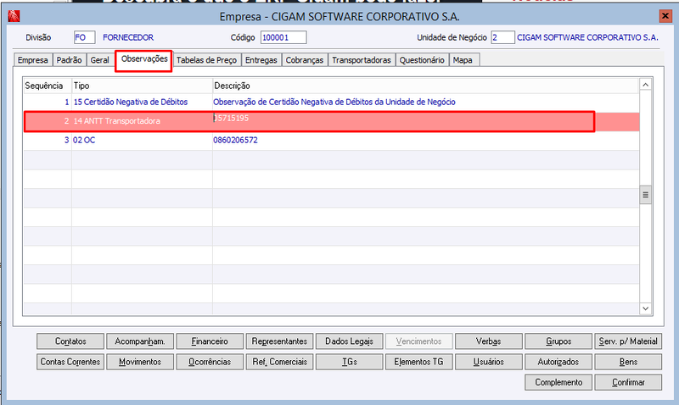Click the Complemento button
Screen dimensions: 679x405
coord(558,382)
